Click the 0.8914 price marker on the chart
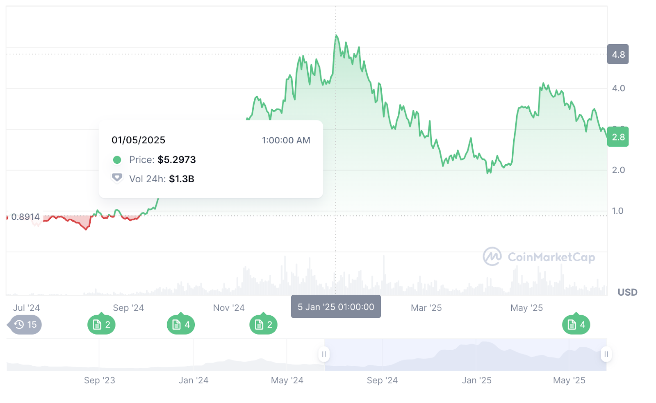This screenshot has width=656, height=403. point(25,217)
